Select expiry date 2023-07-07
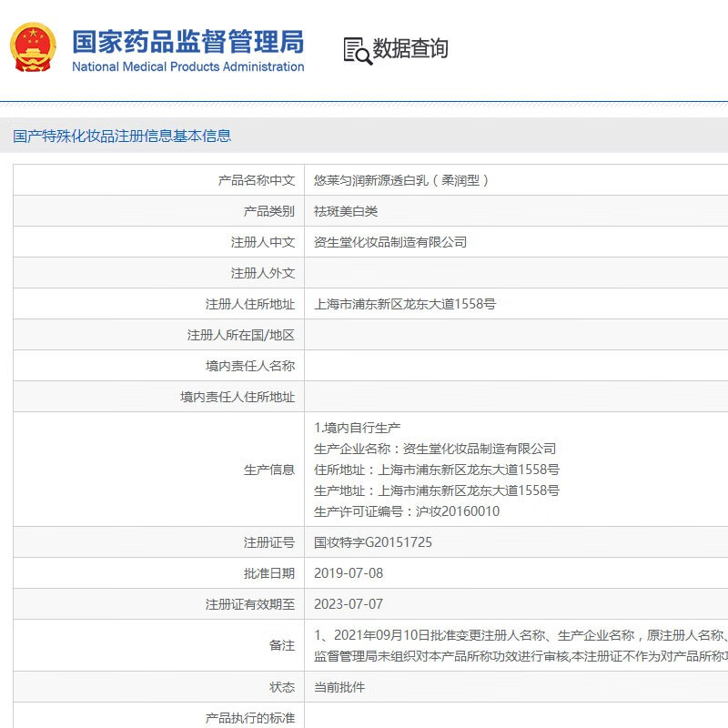Viewport: 728px width, 728px height. click(x=349, y=604)
